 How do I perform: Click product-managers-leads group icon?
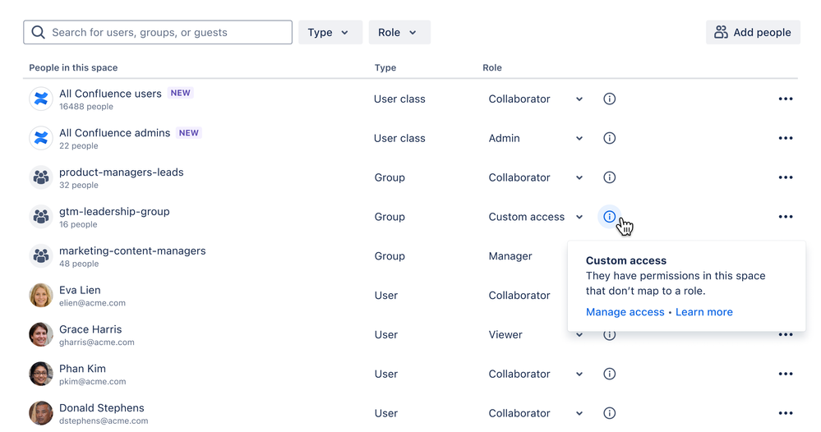[x=41, y=177]
